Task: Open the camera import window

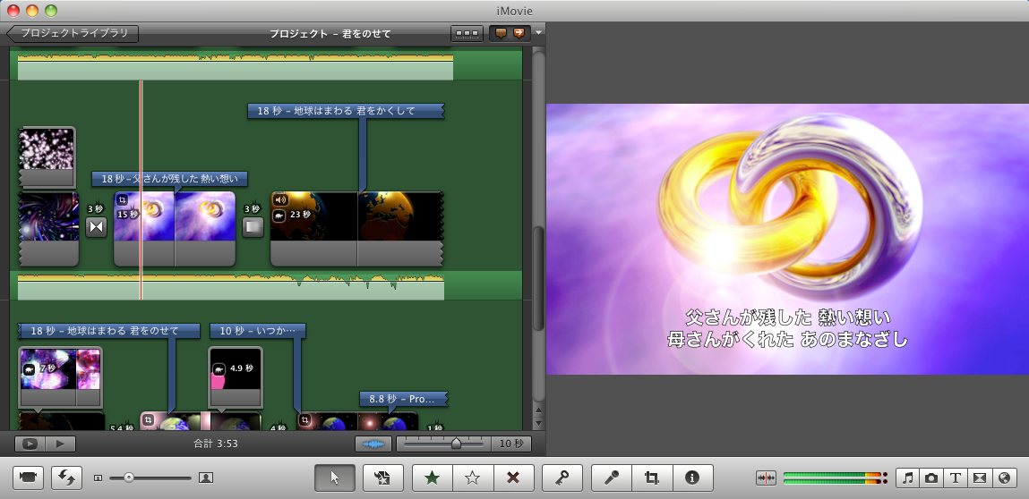Action: pyautogui.click(x=28, y=478)
